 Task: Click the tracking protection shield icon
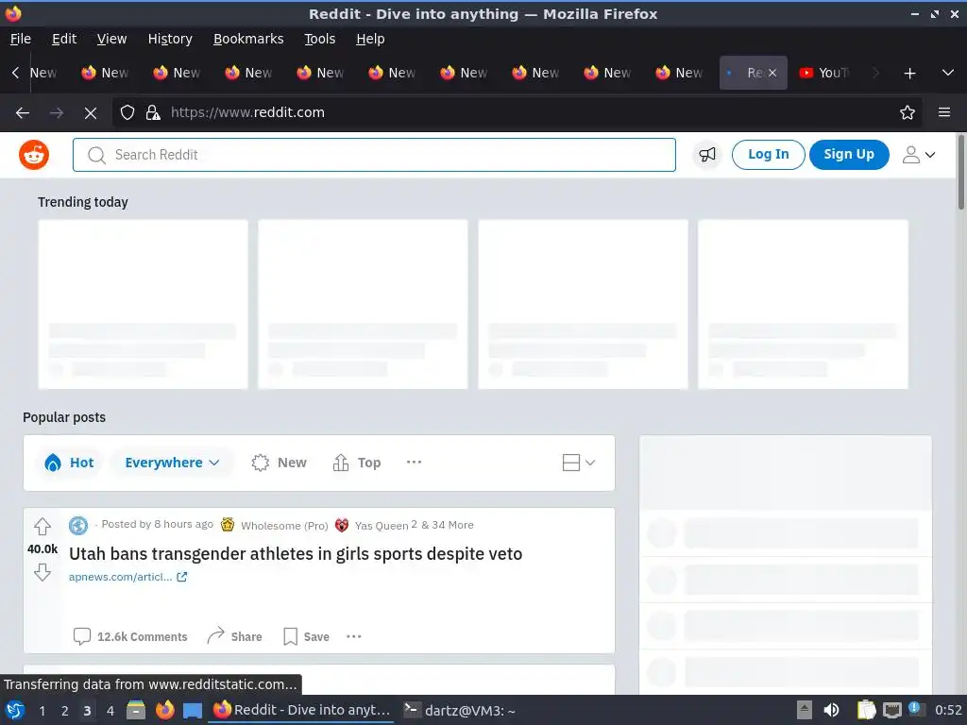click(x=127, y=112)
